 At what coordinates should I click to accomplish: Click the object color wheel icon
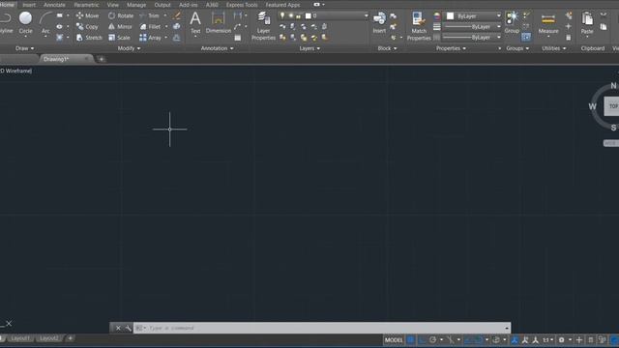coord(436,16)
